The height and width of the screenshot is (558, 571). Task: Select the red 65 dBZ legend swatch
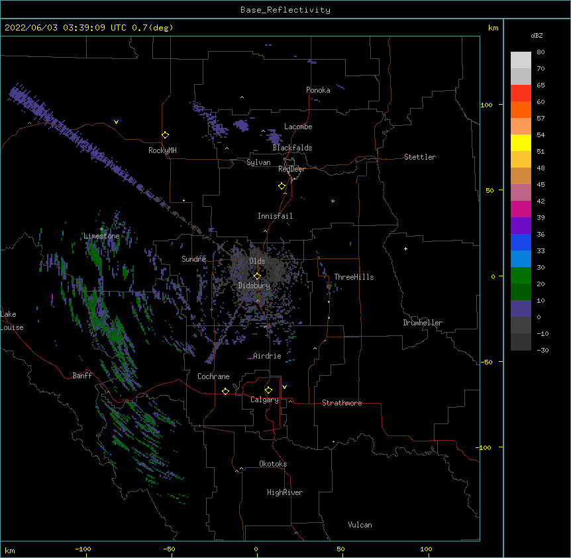click(x=521, y=93)
